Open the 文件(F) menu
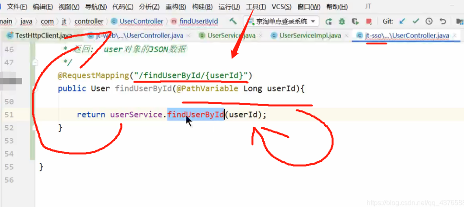The width and height of the screenshot is (464, 207). coord(17,7)
